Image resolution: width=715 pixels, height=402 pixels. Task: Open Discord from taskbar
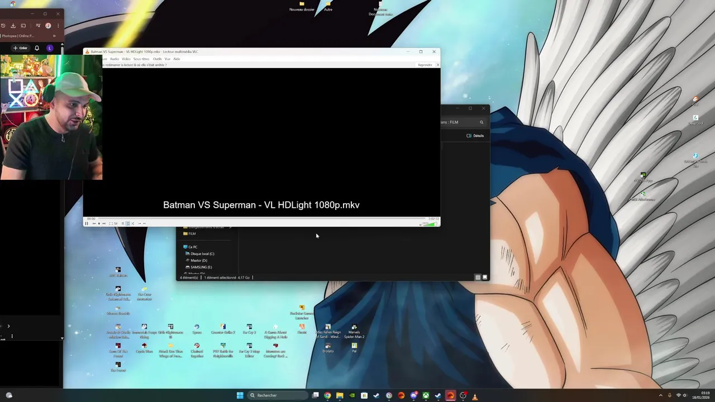tap(413, 395)
